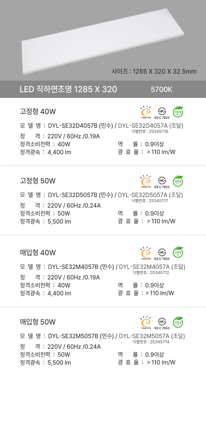Click the LED panel product photo
The image size is (206, 426).
[103, 41]
